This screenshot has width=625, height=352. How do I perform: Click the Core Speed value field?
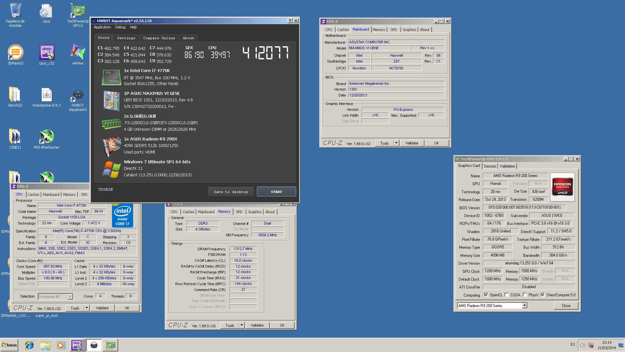pos(53,266)
